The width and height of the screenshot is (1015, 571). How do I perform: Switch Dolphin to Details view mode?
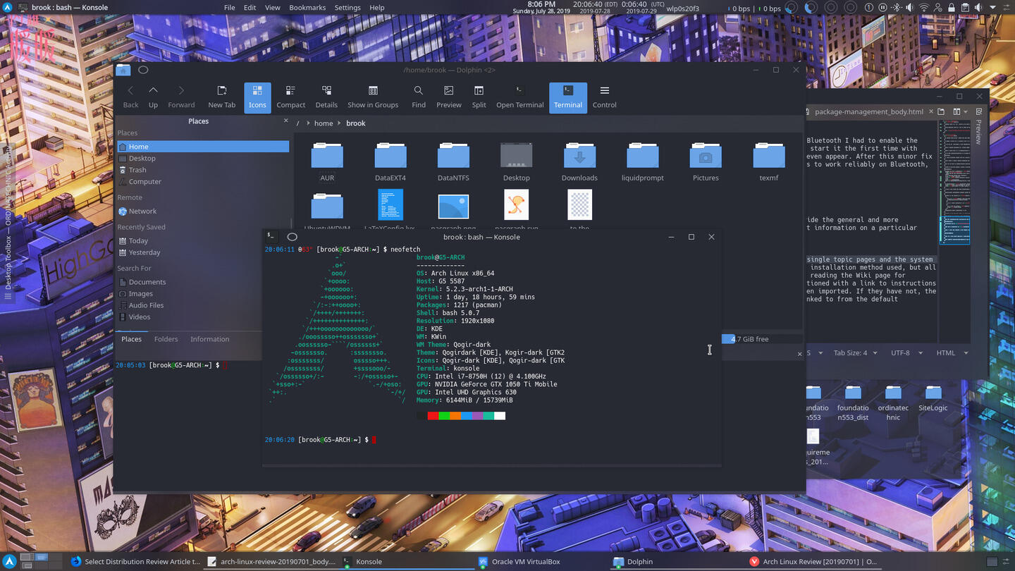pyautogui.click(x=326, y=97)
